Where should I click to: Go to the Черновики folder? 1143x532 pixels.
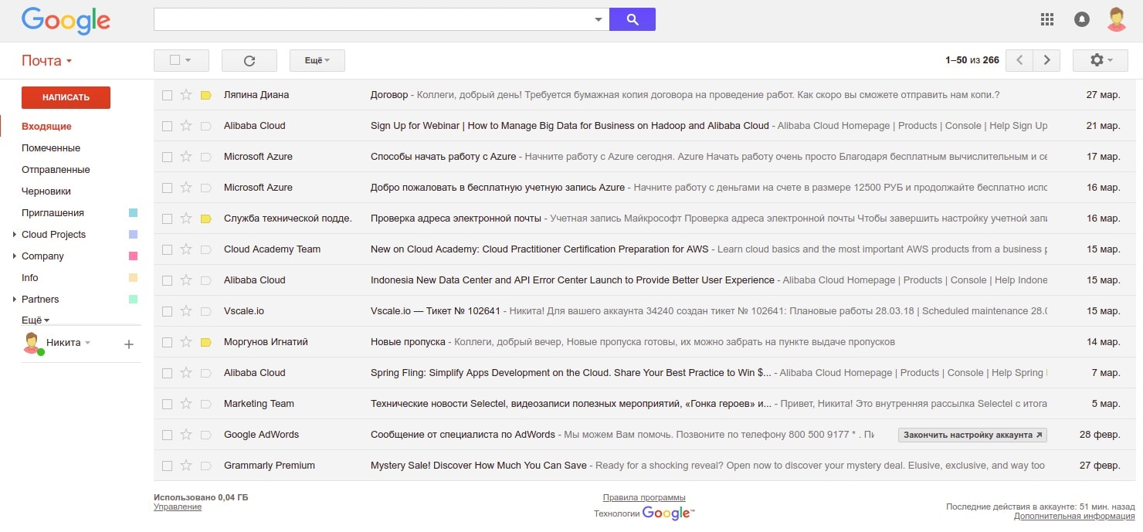point(46,191)
